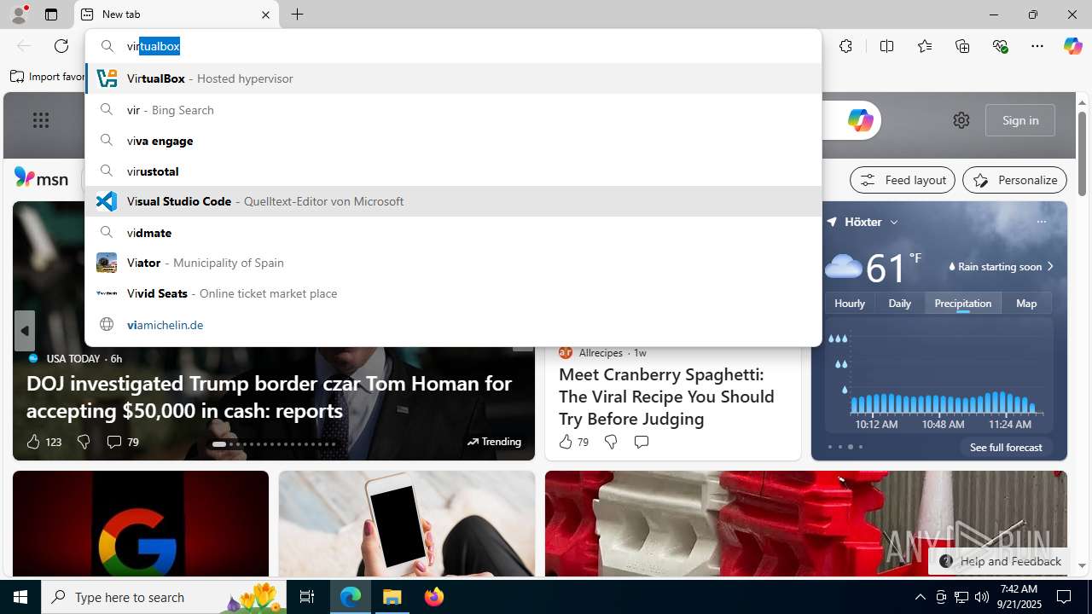Go to previous news slide arrow
This screenshot has width=1092, height=614.
24,330
